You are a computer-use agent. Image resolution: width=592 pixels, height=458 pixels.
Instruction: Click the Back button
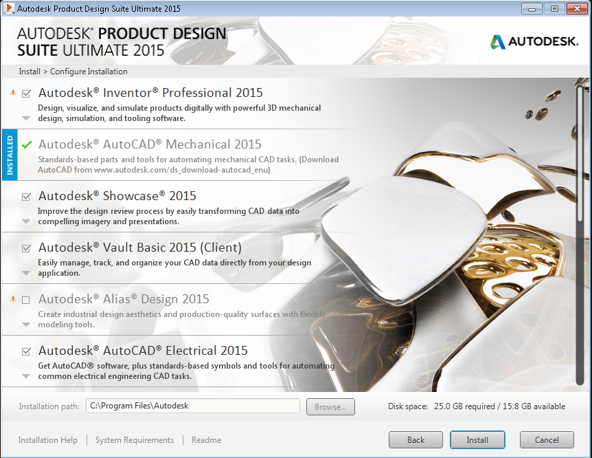(x=415, y=440)
